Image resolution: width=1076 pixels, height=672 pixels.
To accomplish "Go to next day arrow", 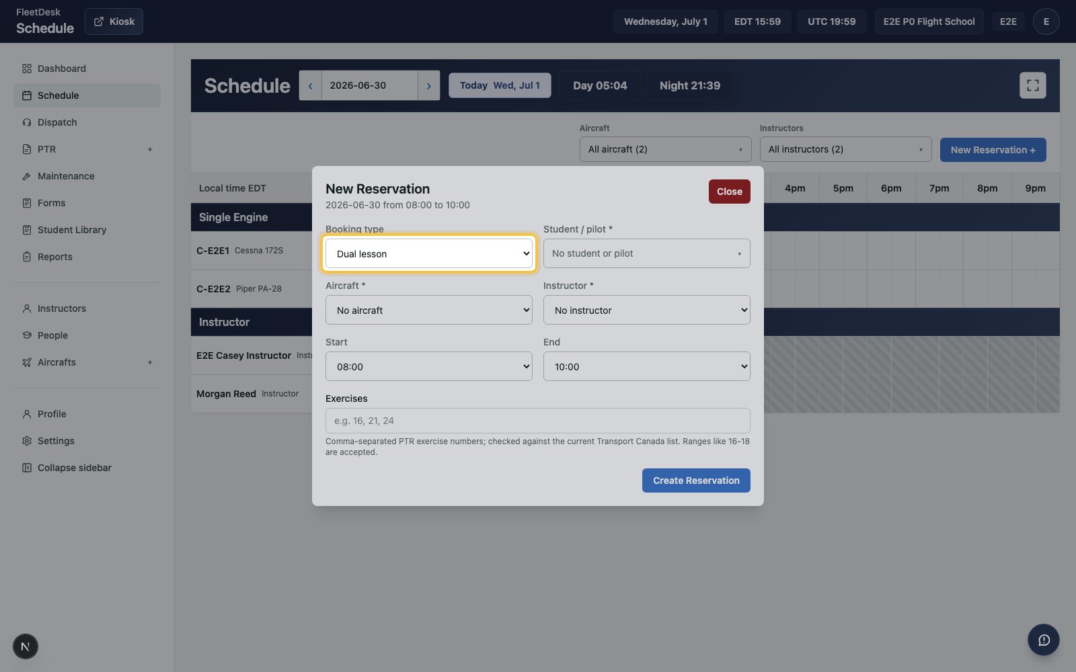I will (x=429, y=85).
